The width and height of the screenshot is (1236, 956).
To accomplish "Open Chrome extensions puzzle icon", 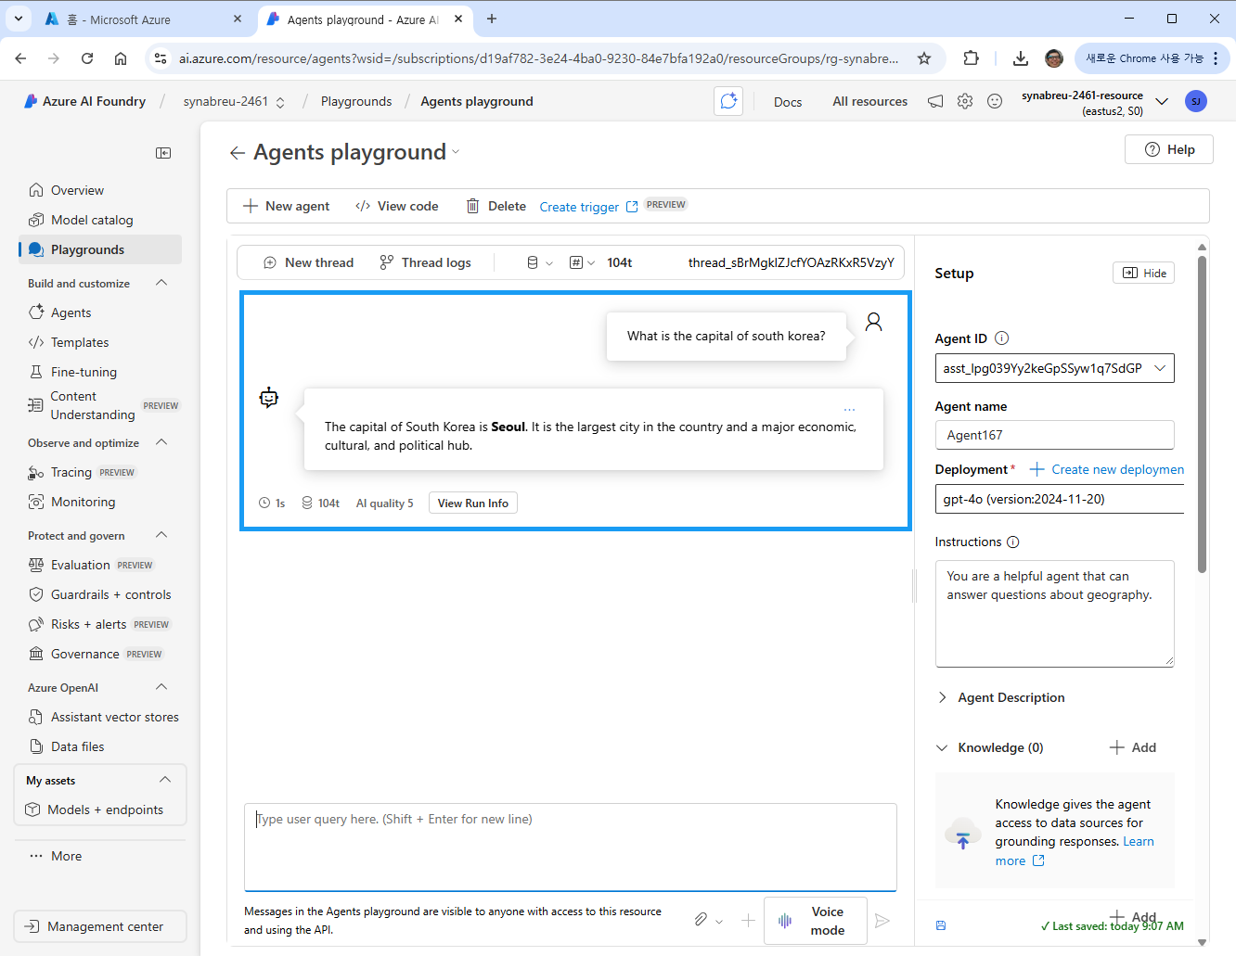I will click(971, 58).
